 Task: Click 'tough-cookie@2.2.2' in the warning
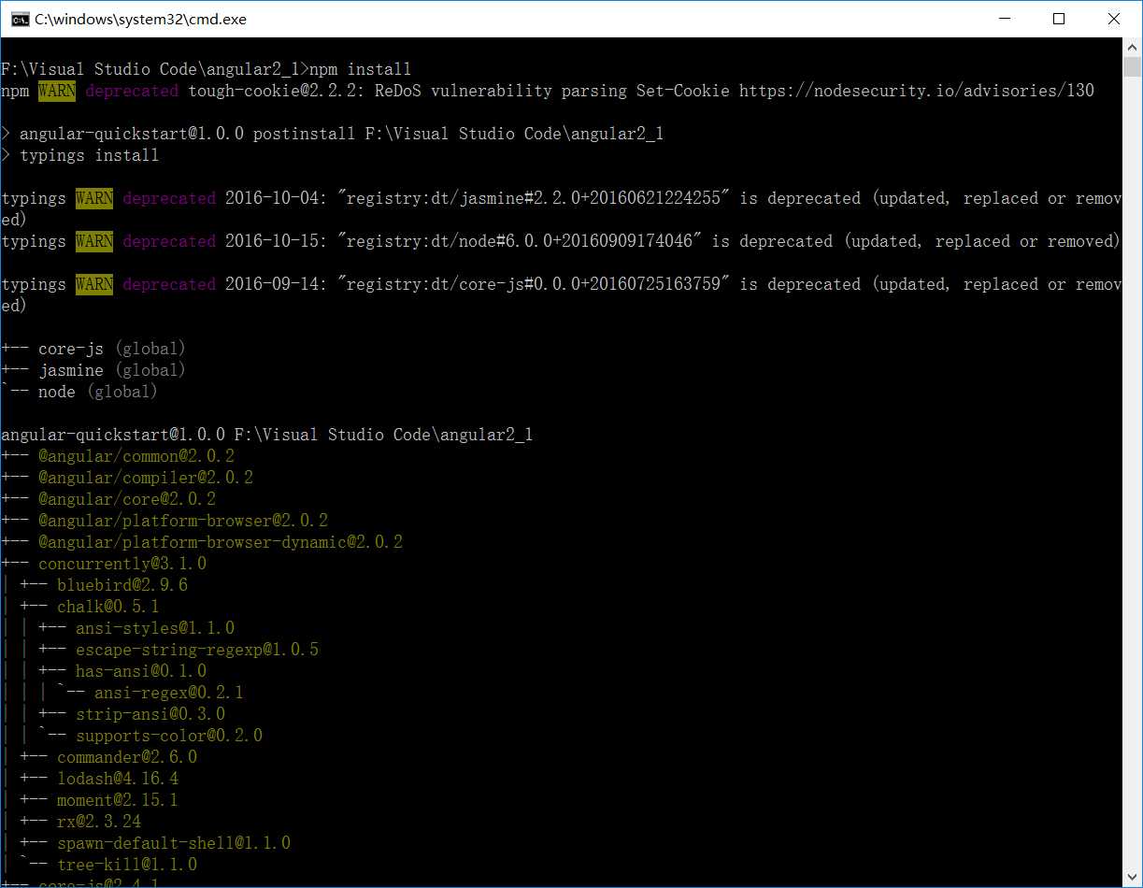271,91
